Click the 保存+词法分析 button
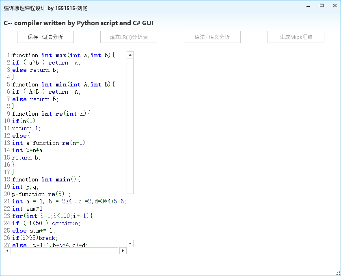 coord(45,37)
